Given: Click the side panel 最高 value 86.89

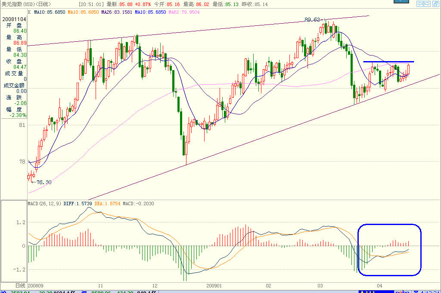Looking at the screenshot, I should (x=20, y=43).
